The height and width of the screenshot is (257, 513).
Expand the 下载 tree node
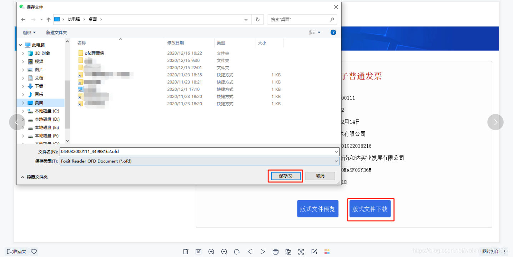tap(23, 86)
